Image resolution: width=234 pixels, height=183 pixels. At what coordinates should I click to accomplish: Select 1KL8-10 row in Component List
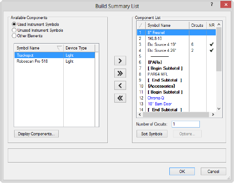click(177, 38)
